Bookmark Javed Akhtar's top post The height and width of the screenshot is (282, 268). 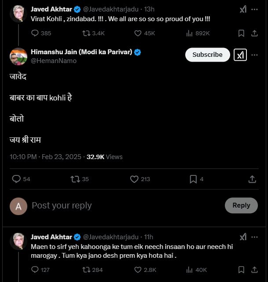(x=241, y=33)
